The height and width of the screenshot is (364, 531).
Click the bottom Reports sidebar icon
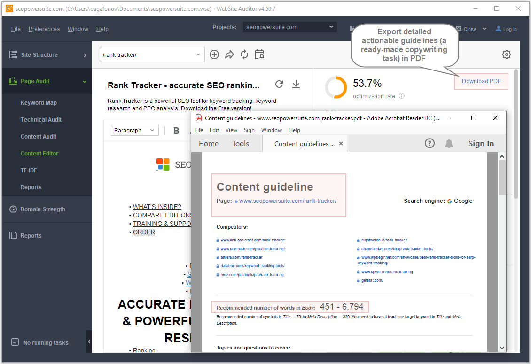13,235
